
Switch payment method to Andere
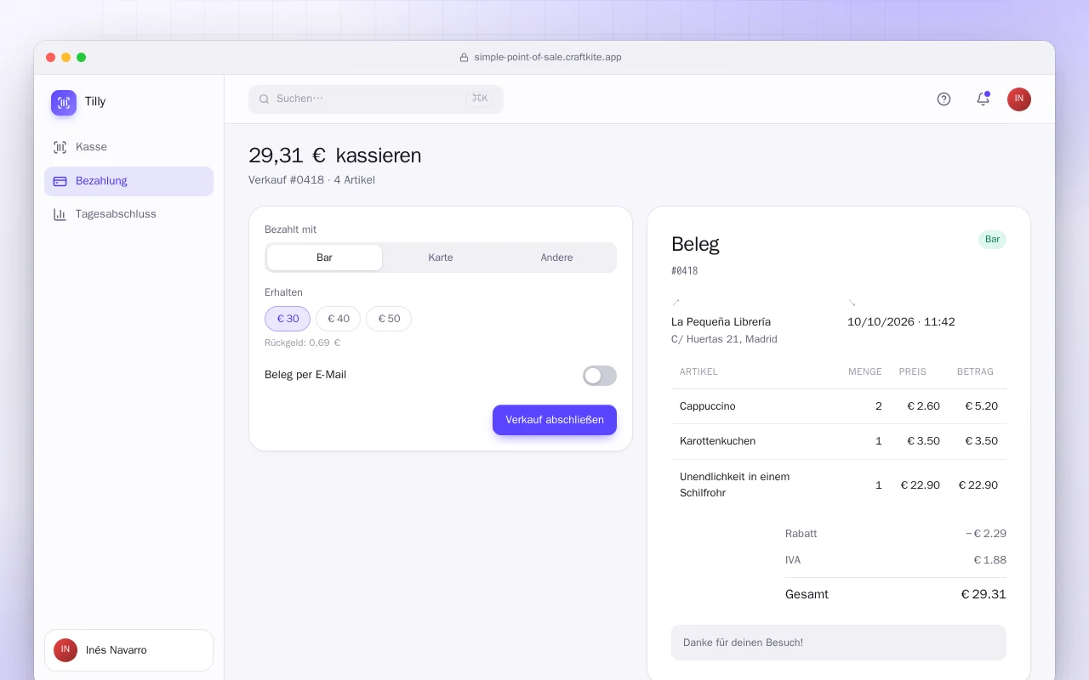557,258
